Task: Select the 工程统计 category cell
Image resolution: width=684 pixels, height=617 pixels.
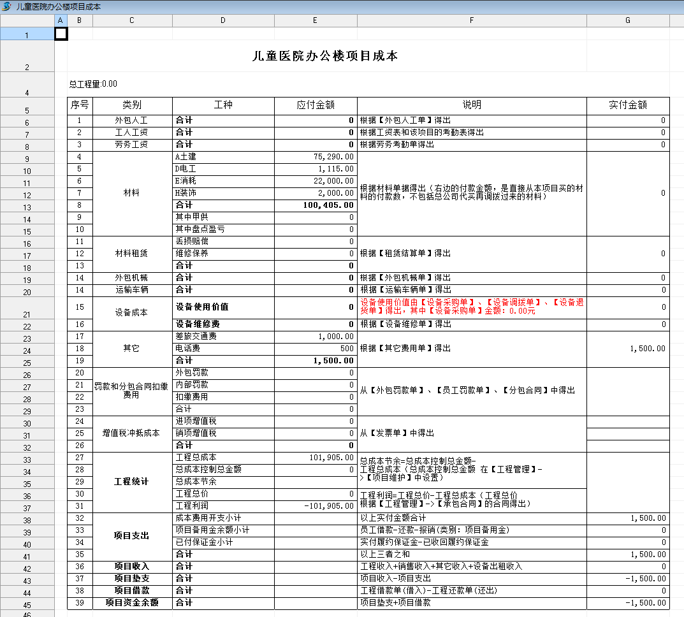Action: [132, 482]
